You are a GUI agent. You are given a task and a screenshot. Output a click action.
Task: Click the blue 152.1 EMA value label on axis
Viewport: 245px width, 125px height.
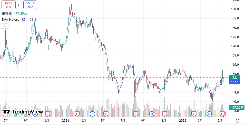tap(235, 82)
